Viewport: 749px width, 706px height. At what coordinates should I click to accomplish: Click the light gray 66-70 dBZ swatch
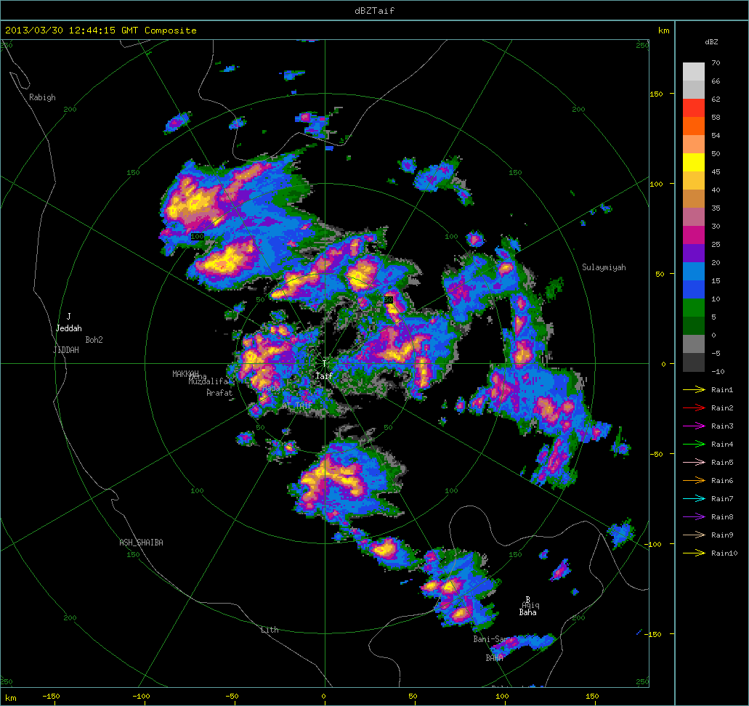click(694, 71)
